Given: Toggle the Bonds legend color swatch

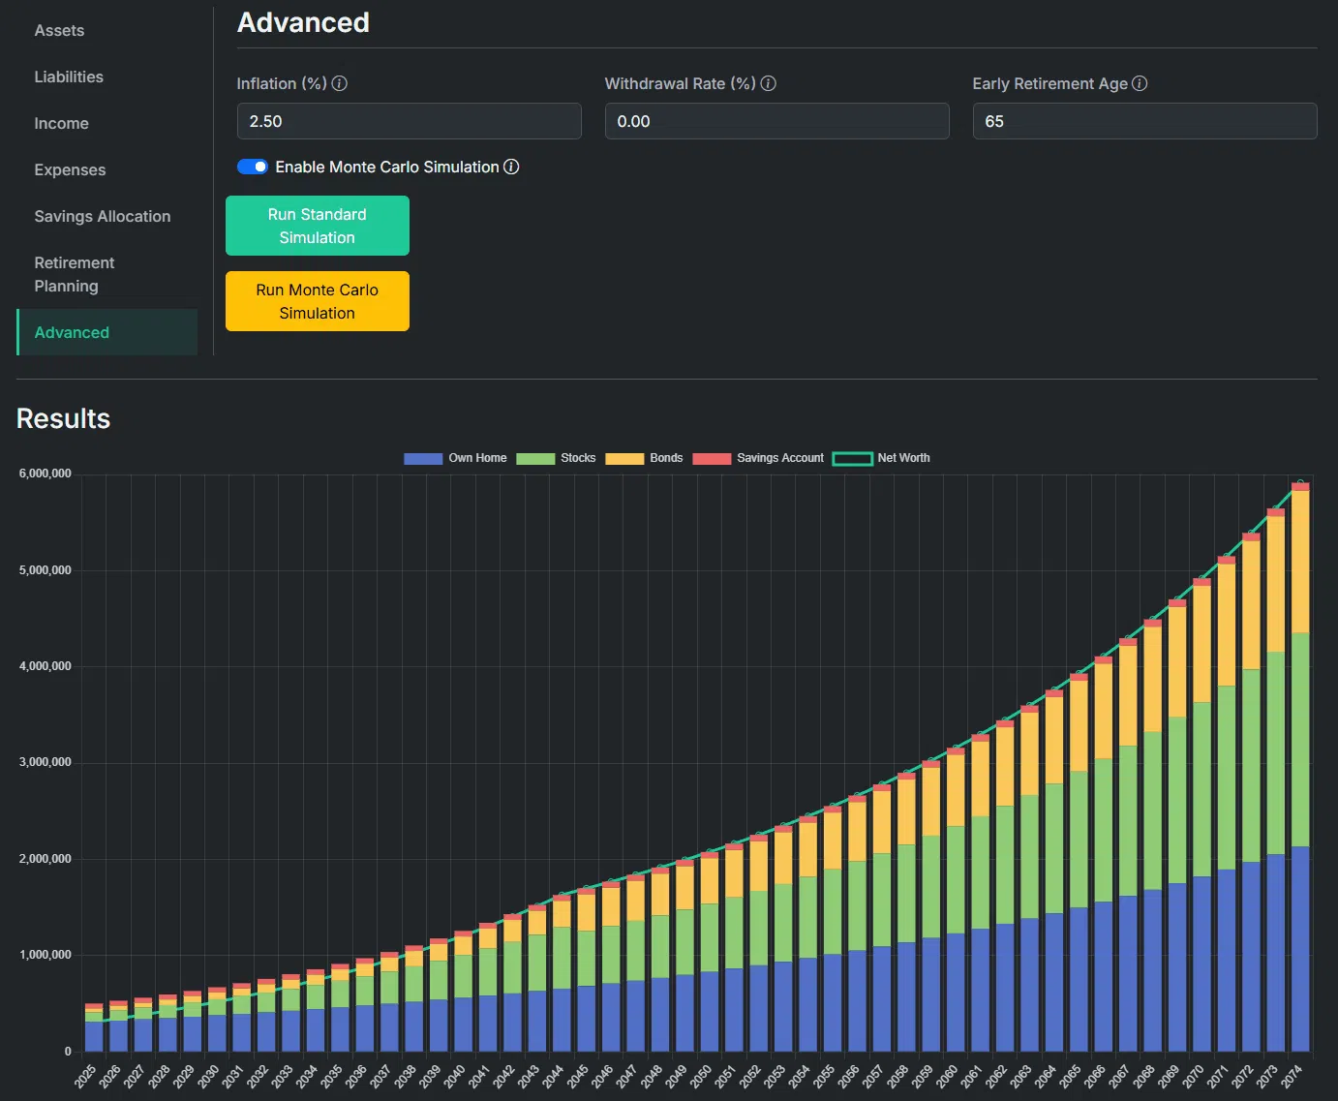Looking at the screenshot, I should tap(624, 458).
